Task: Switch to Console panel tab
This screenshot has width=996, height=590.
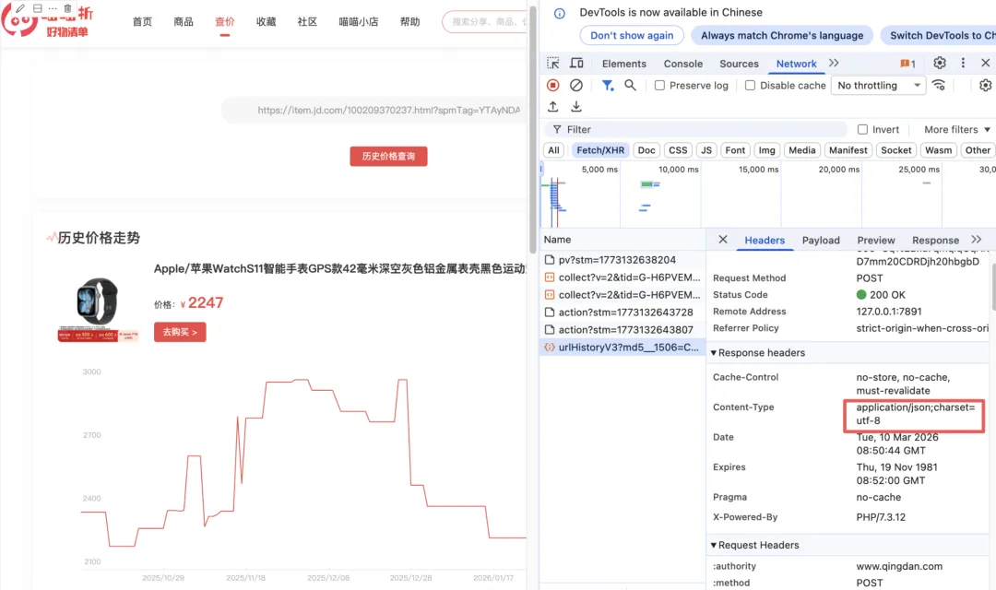Action: coord(682,64)
